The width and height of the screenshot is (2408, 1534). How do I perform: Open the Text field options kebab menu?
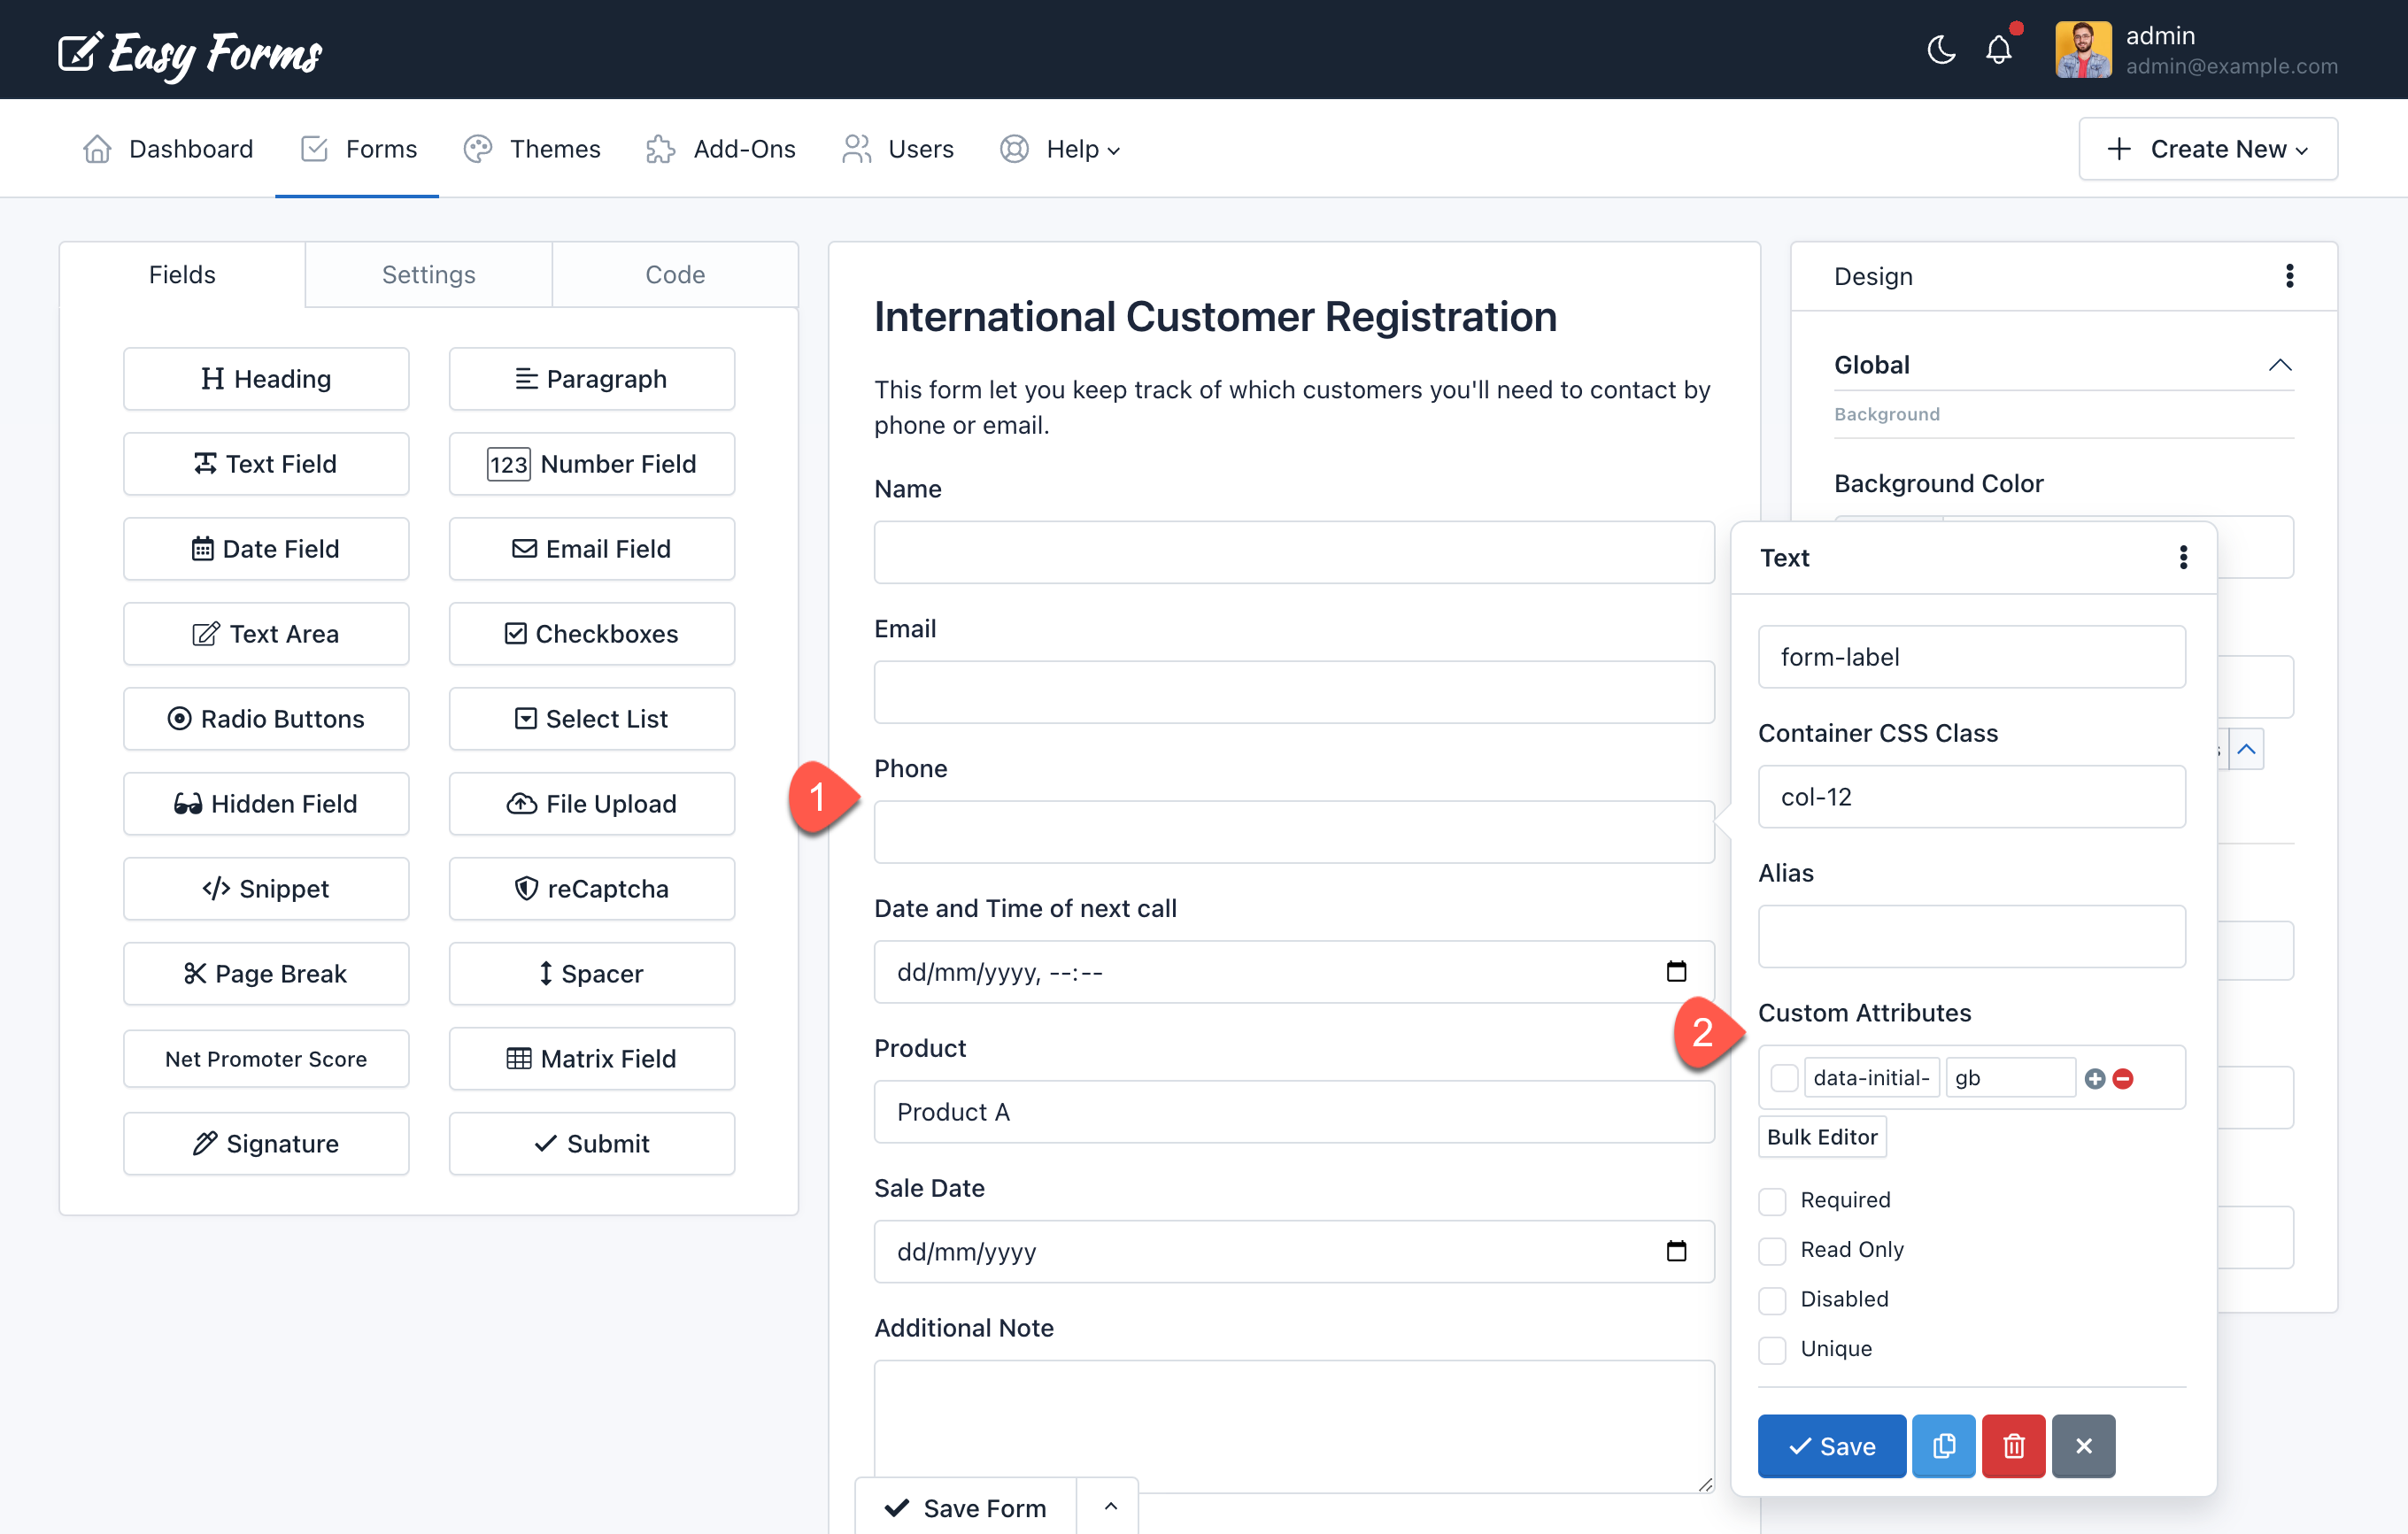click(2183, 558)
